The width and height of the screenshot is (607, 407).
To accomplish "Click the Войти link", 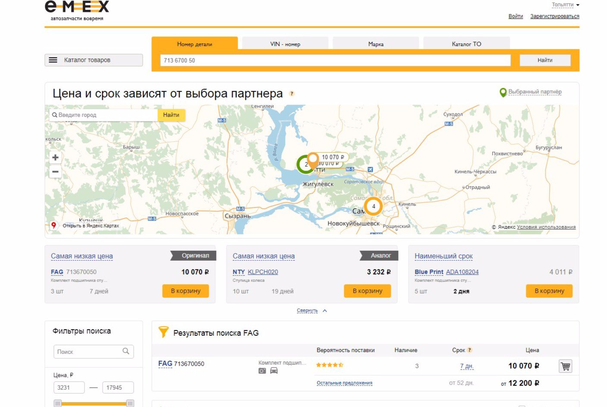I will pyautogui.click(x=516, y=16).
